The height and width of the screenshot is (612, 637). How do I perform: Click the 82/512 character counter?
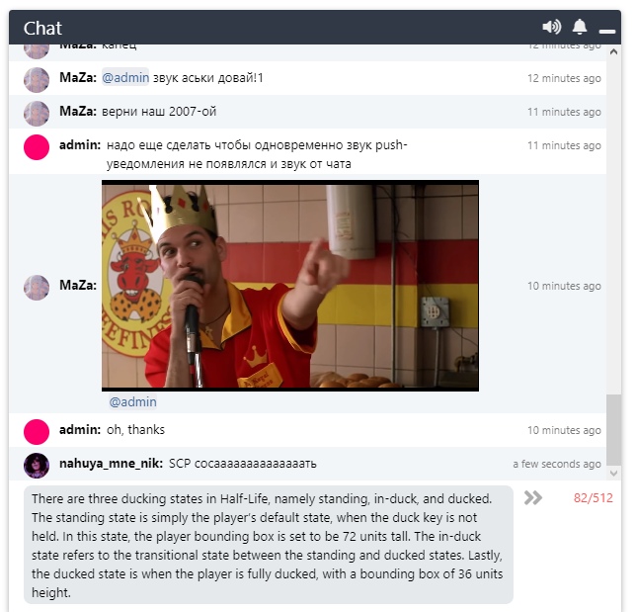coord(594,497)
